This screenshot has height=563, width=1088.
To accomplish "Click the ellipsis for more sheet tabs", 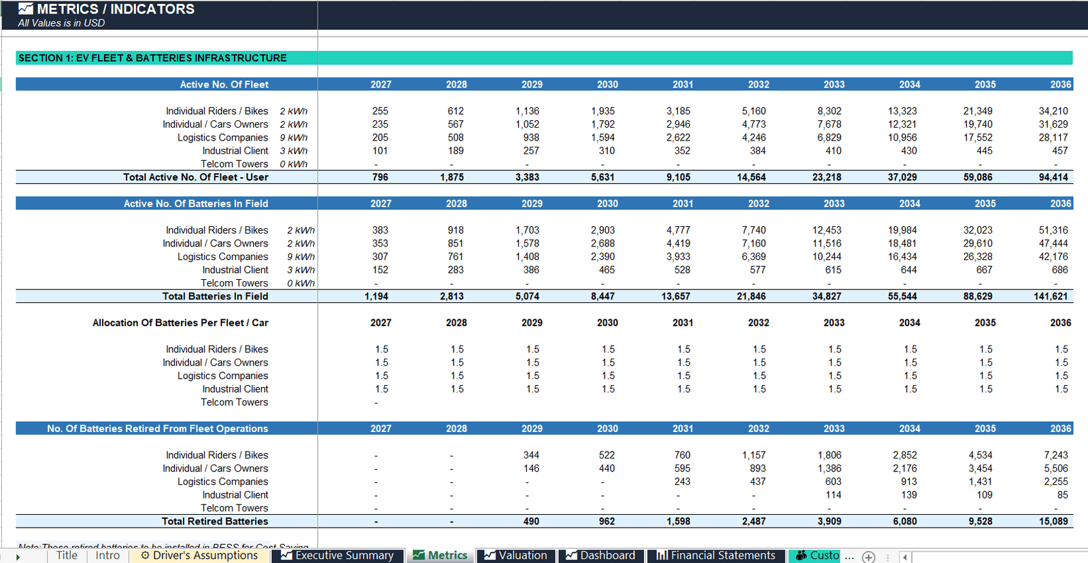I will tap(849, 556).
